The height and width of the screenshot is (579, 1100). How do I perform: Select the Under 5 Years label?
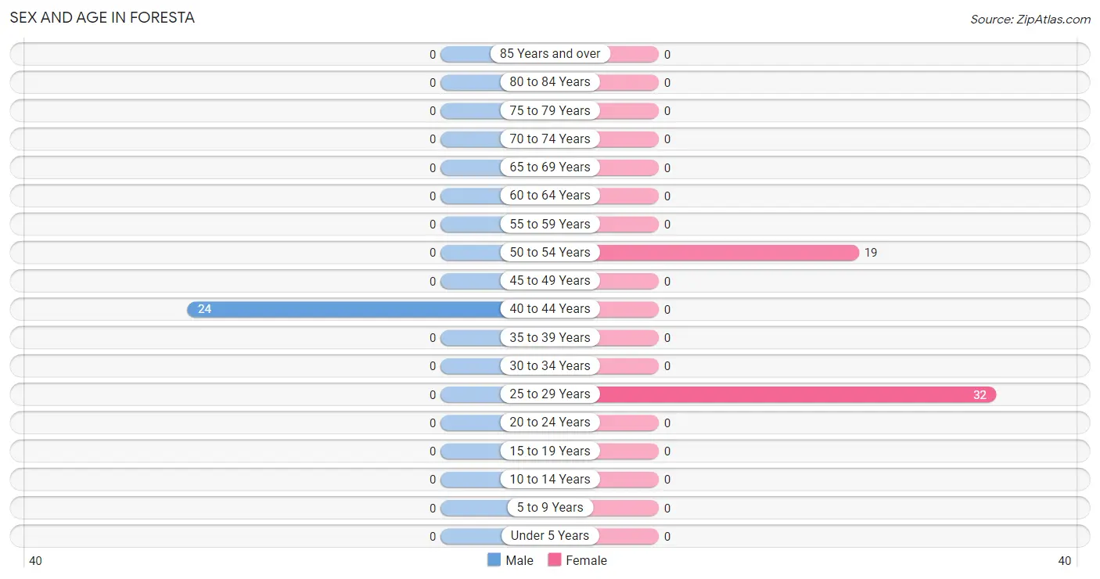(550, 536)
